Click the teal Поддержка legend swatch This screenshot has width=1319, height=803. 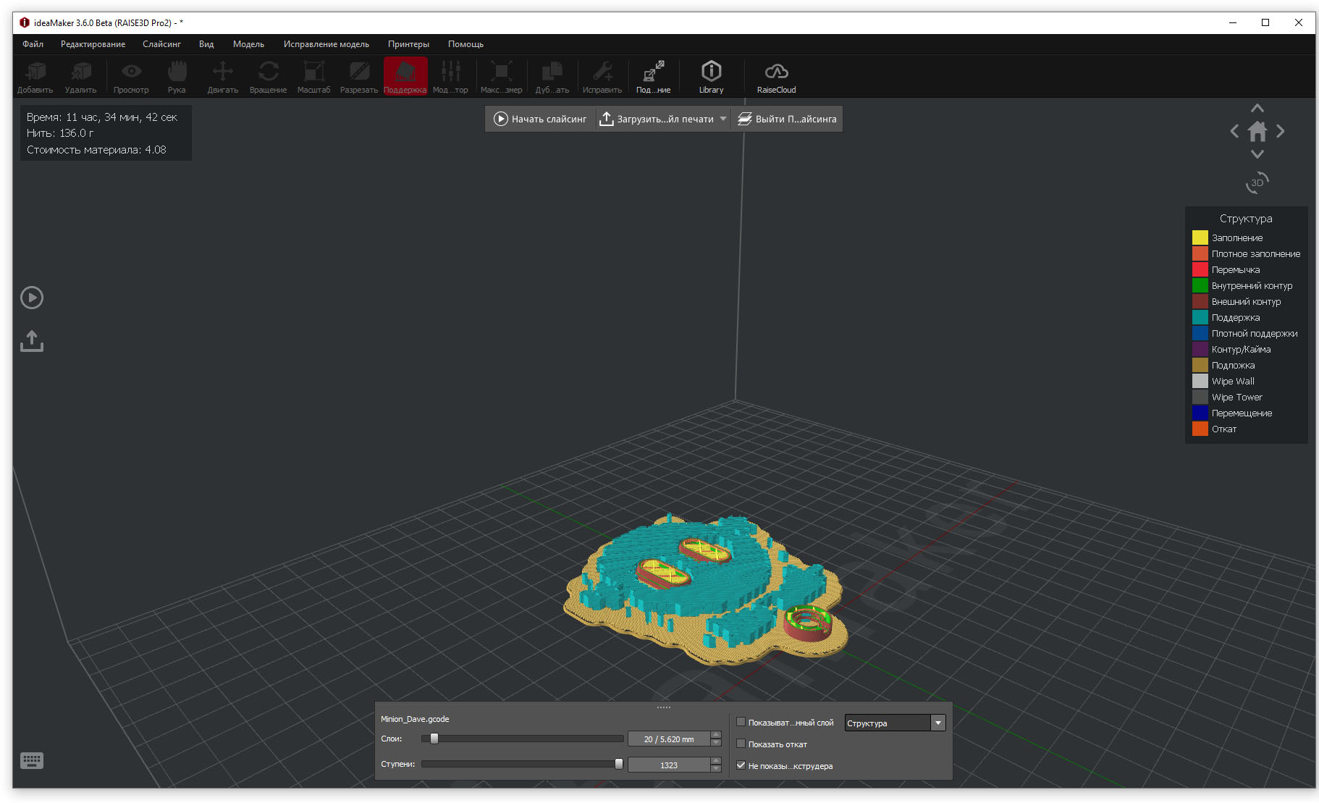pos(1200,317)
